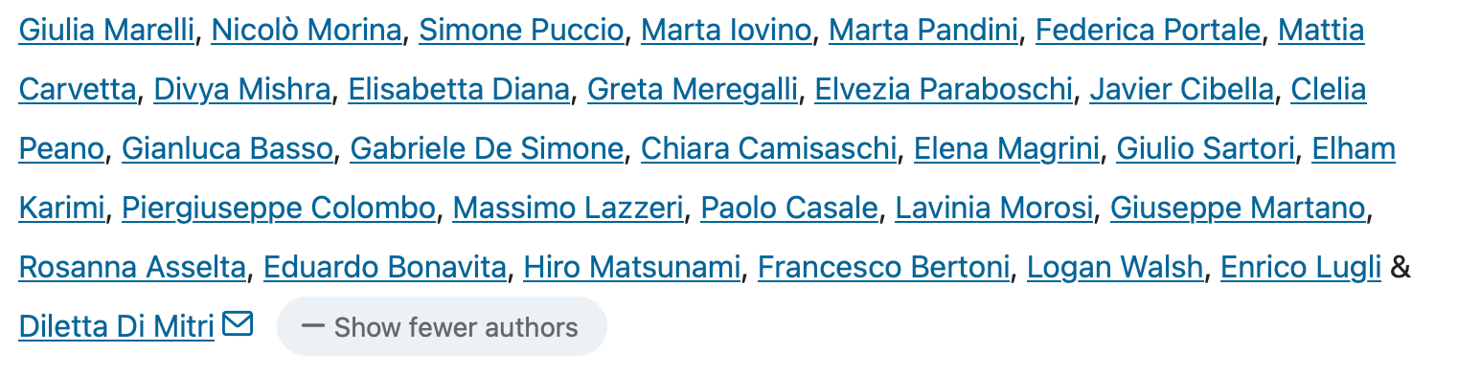This screenshot has height=375, width=1458.
Task: Select author Elisabetta Diana
Action: point(459,90)
